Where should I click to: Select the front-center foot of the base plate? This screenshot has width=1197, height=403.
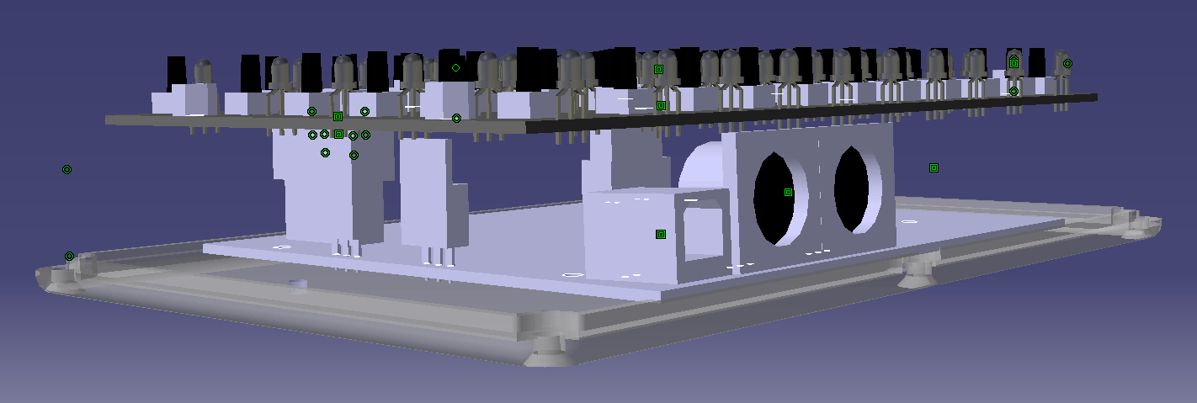[x=547, y=349]
